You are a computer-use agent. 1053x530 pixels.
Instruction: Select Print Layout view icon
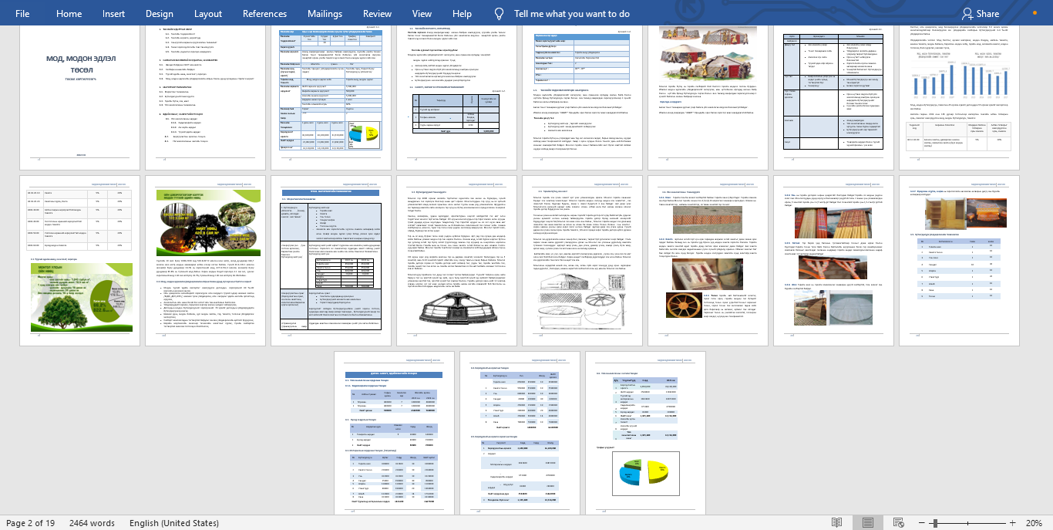868,523
